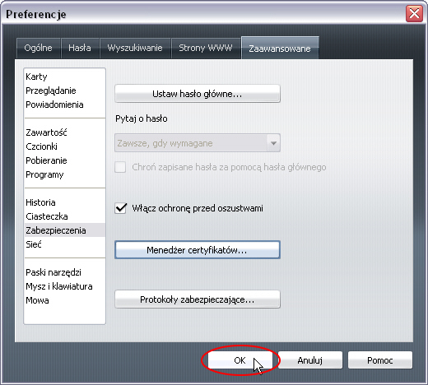Close the Preferencje dialog window
428x385 pixels.
(414, 14)
